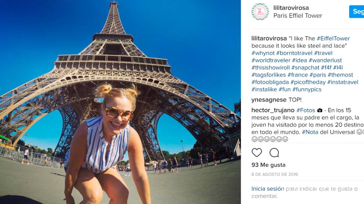The width and height of the screenshot is (364, 204).
Task: Visit commenter hector_trujano's profile
Action: (273, 110)
